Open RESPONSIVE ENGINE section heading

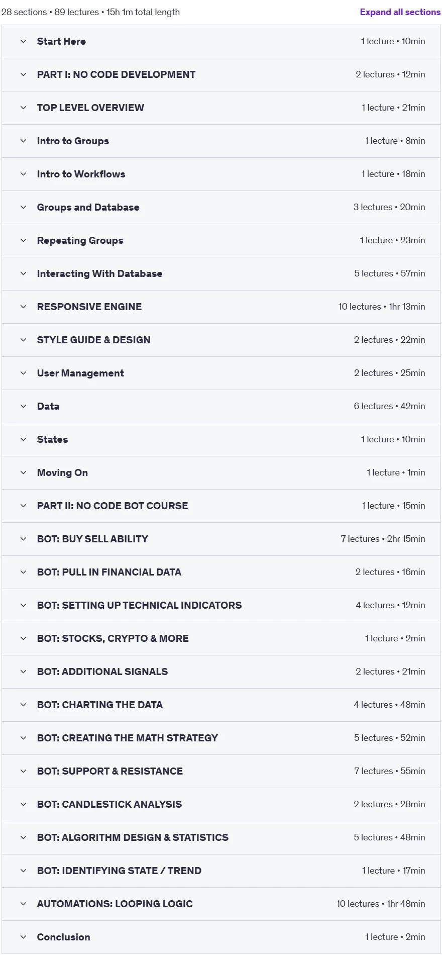coord(89,307)
